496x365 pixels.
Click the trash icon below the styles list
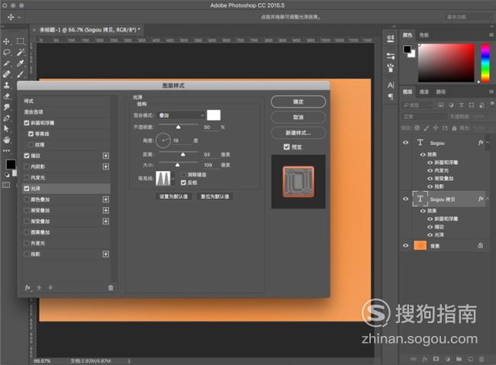[x=111, y=288]
